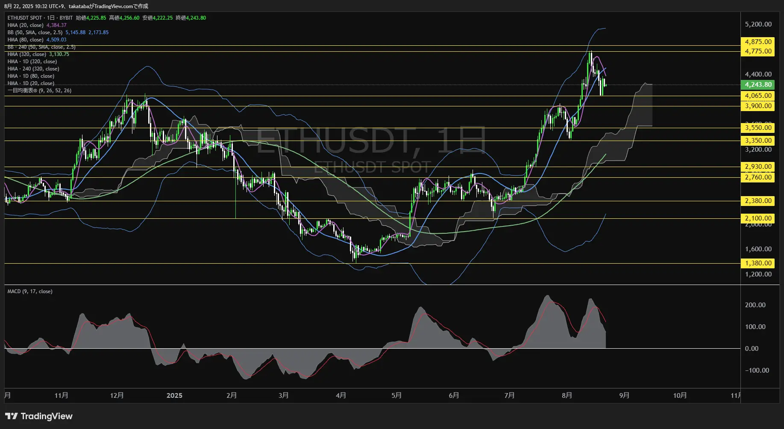Select the HMA · 240 (320, close) legend
Viewport: 784px width, 429px height.
coord(33,69)
